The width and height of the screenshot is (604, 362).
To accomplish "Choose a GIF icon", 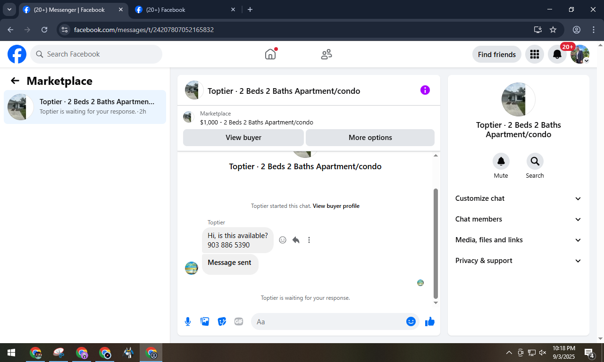I will tap(239, 321).
